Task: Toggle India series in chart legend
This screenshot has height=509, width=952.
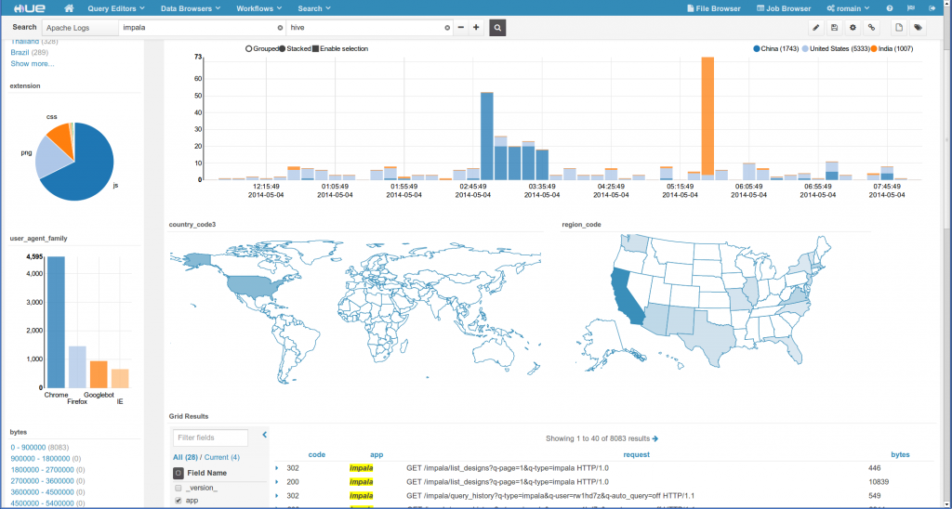Action: [890, 47]
